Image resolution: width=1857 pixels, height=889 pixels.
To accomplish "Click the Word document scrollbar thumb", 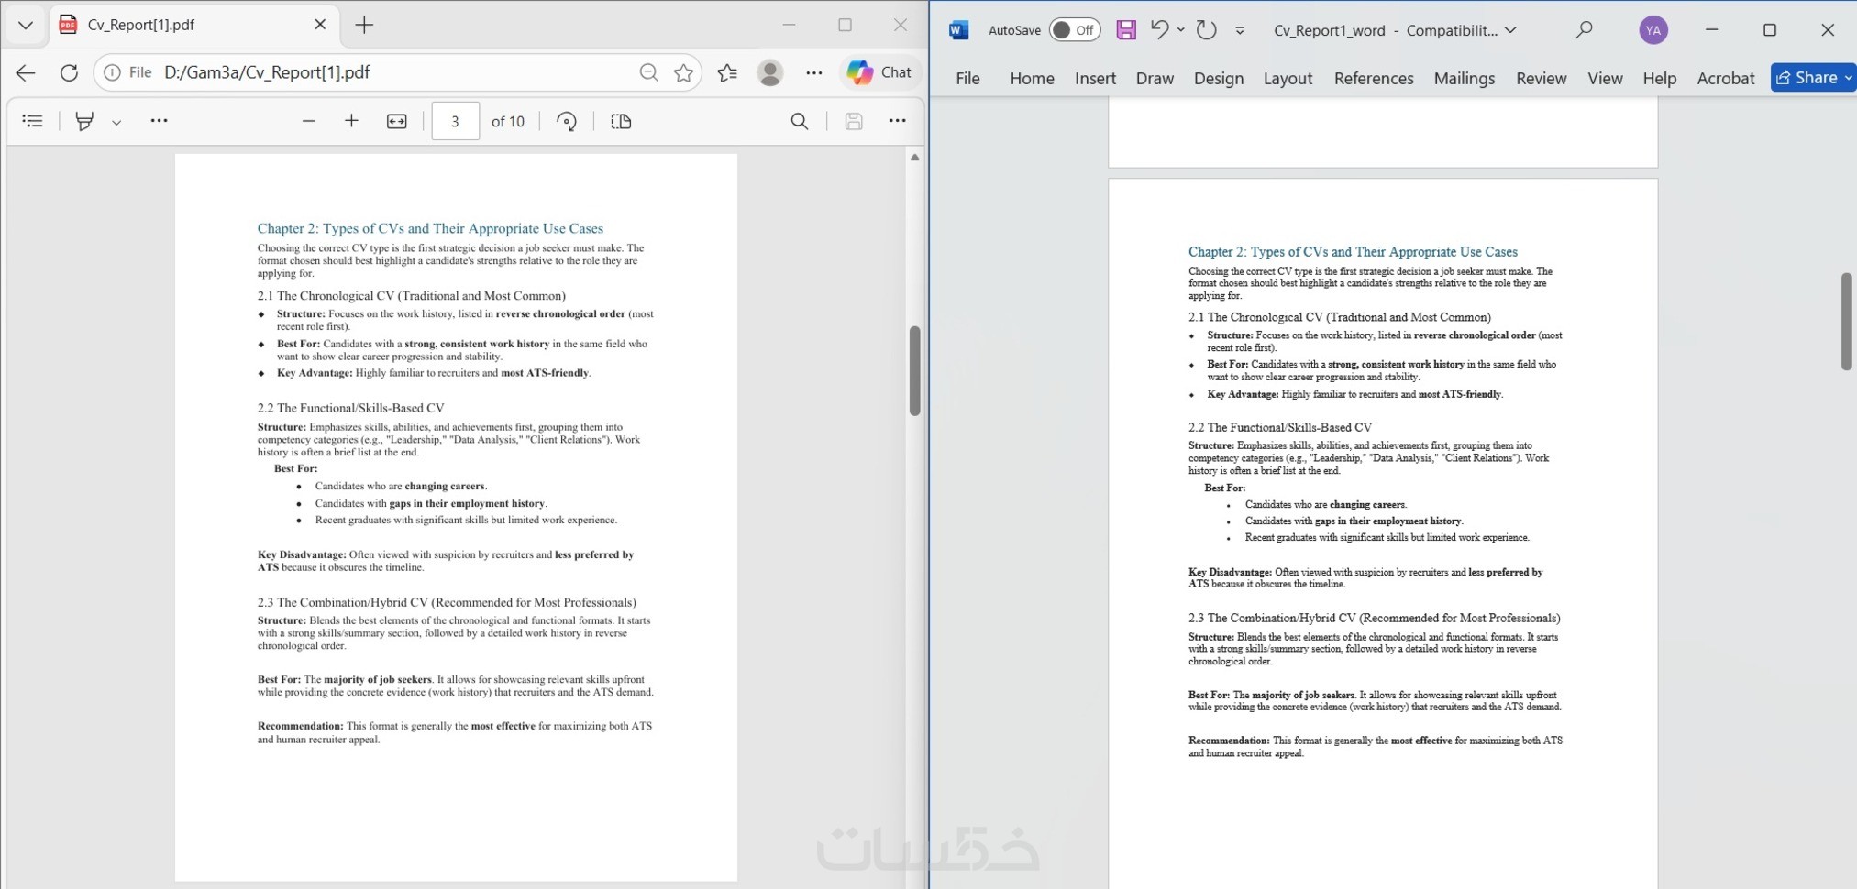I will coord(1847,321).
